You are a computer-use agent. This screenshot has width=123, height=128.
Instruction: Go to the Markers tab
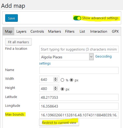tap(55, 31)
